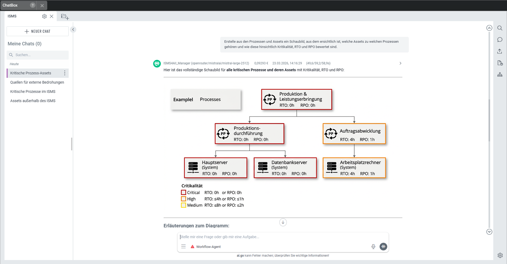Image resolution: width=507 pixels, height=264 pixels.
Task: Click the upload/export icon in right sidebar
Action: point(500,51)
